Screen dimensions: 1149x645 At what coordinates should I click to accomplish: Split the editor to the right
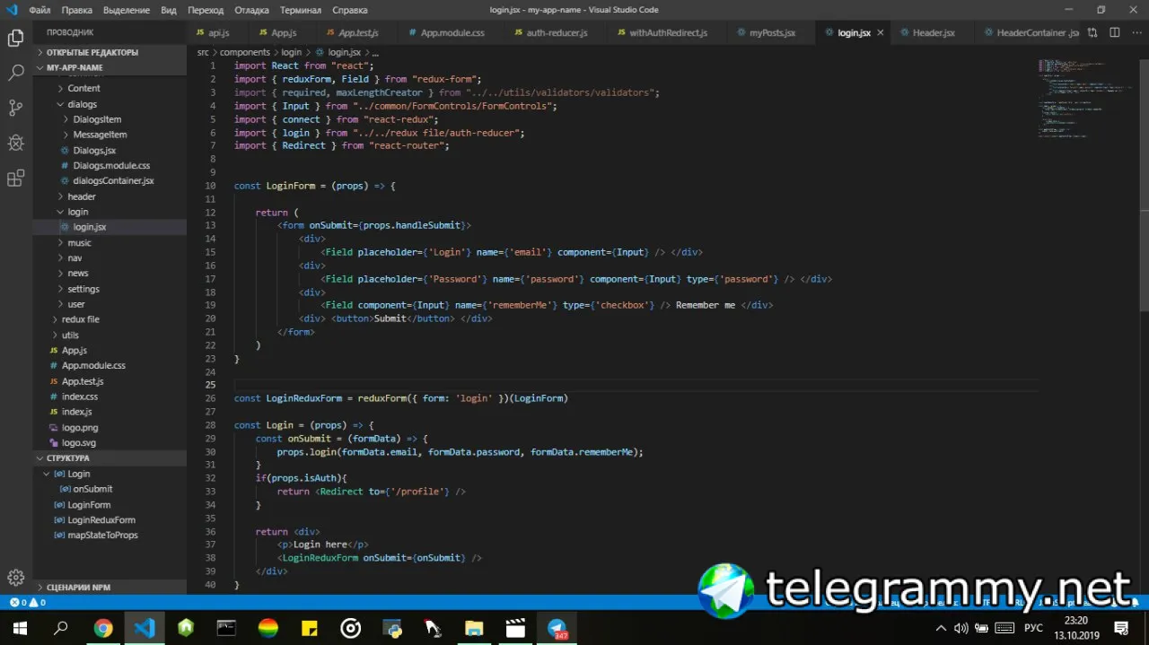[x=1115, y=32]
